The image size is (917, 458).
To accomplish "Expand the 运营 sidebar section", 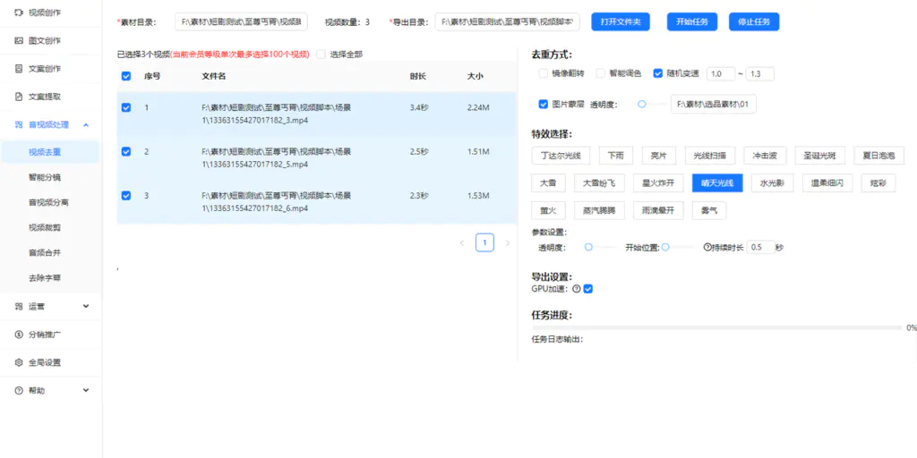I will pos(86,306).
